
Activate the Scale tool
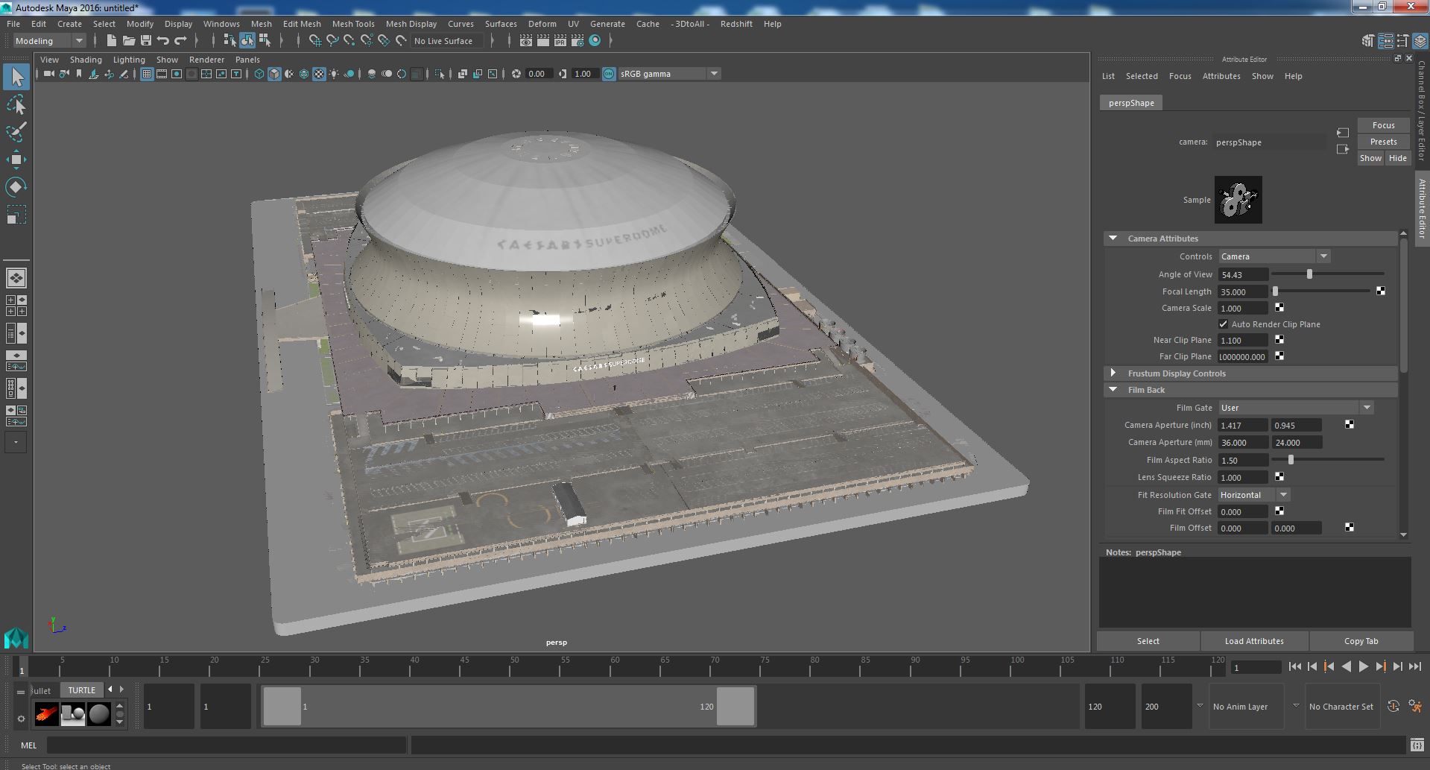coord(16,214)
